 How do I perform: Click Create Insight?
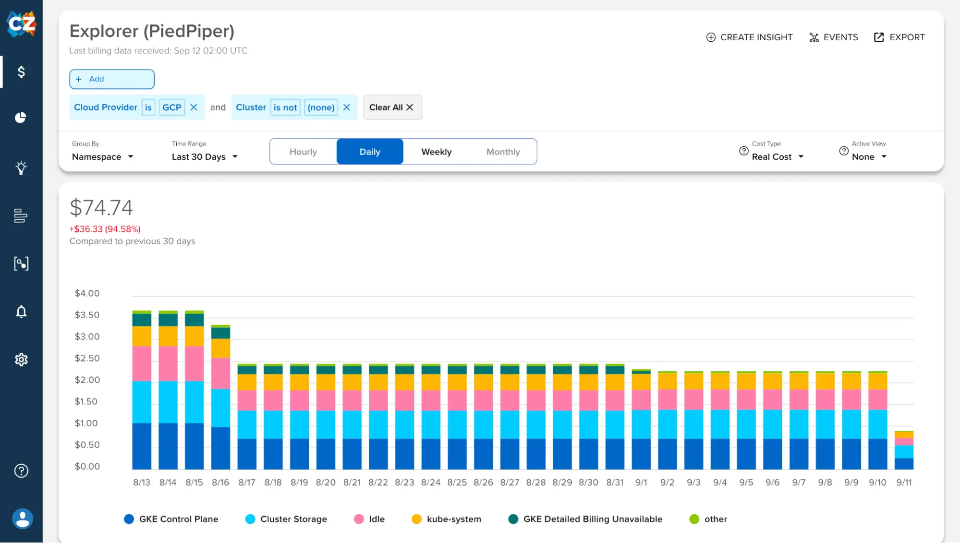tap(749, 37)
